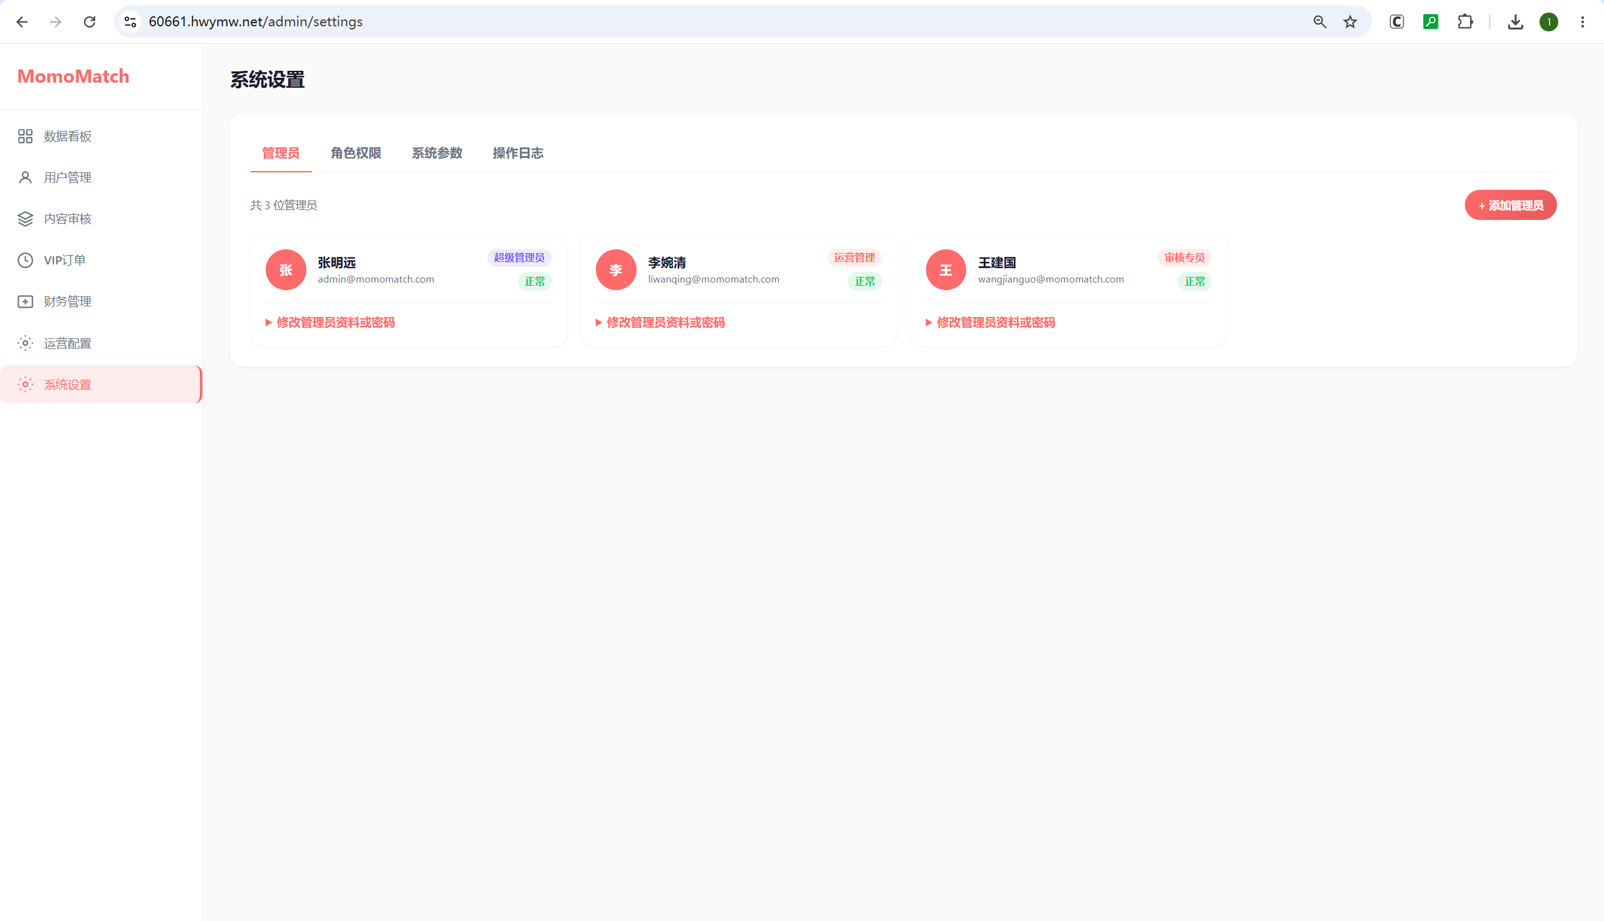Image resolution: width=1604 pixels, height=921 pixels.
Task: Open the browser downloads icon
Action: click(1515, 21)
